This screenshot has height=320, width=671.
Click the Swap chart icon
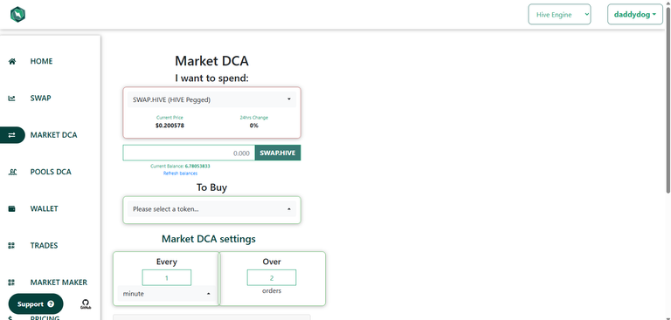(12, 99)
